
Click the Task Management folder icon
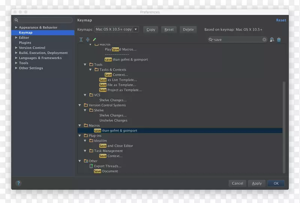coord(91,151)
